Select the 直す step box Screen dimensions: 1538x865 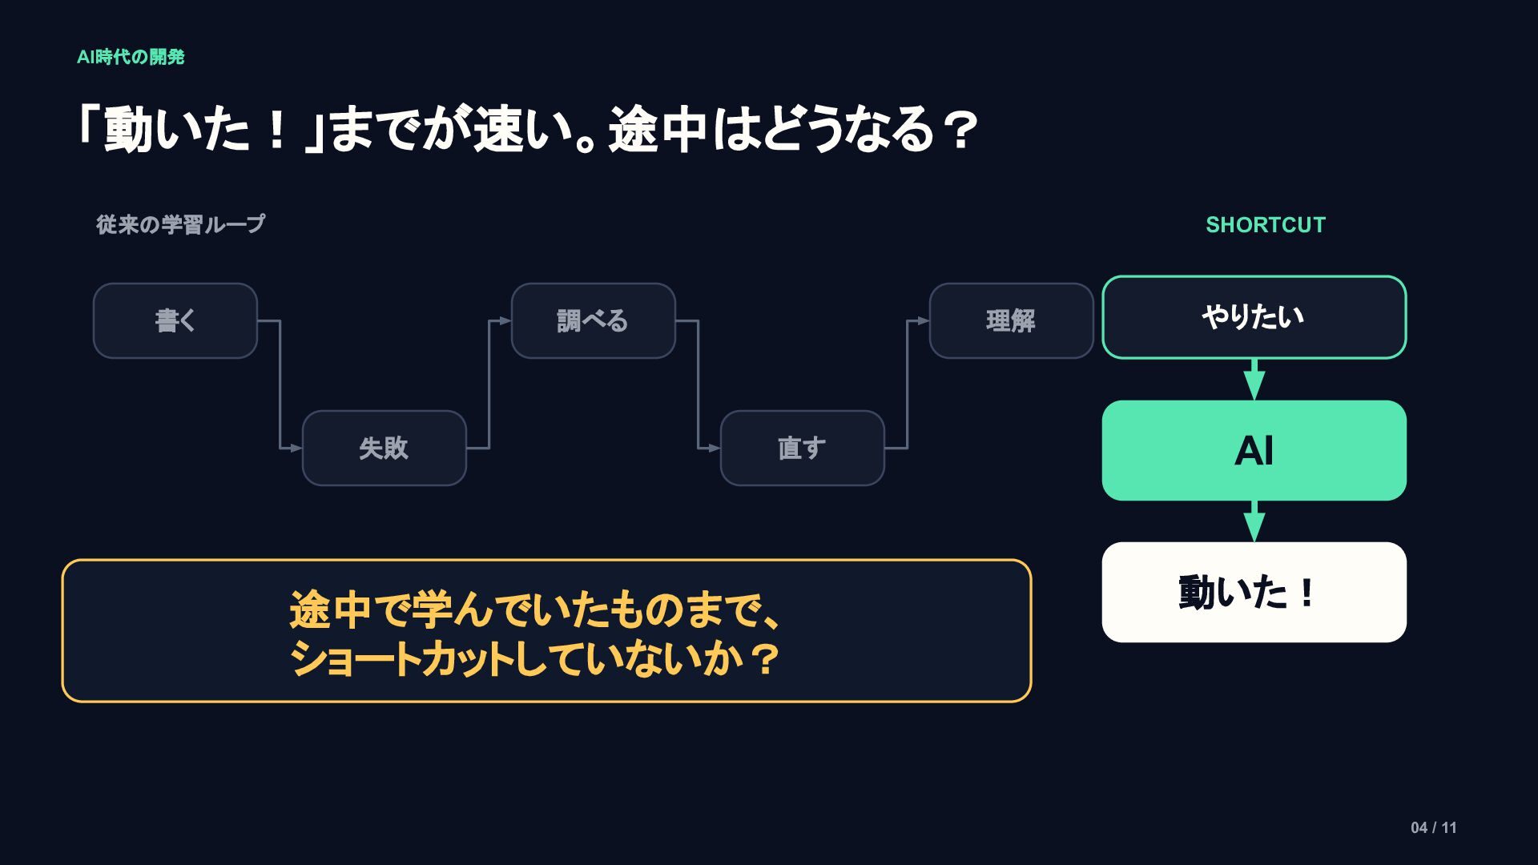click(x=803, y=448)
